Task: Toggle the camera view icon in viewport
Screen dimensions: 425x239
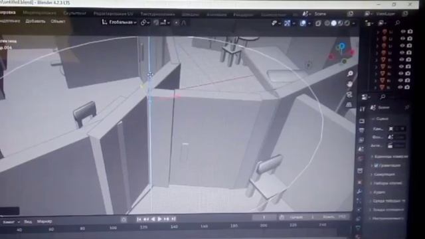Action: (x=349, y=94)
